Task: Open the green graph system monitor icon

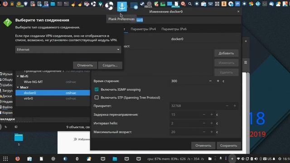Action: (163, 4)
